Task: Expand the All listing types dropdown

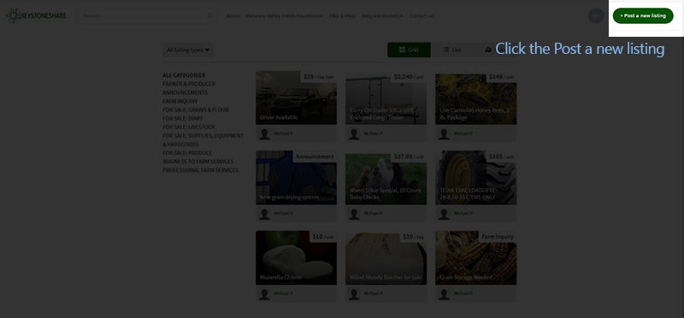Action: tap(188, 50)
